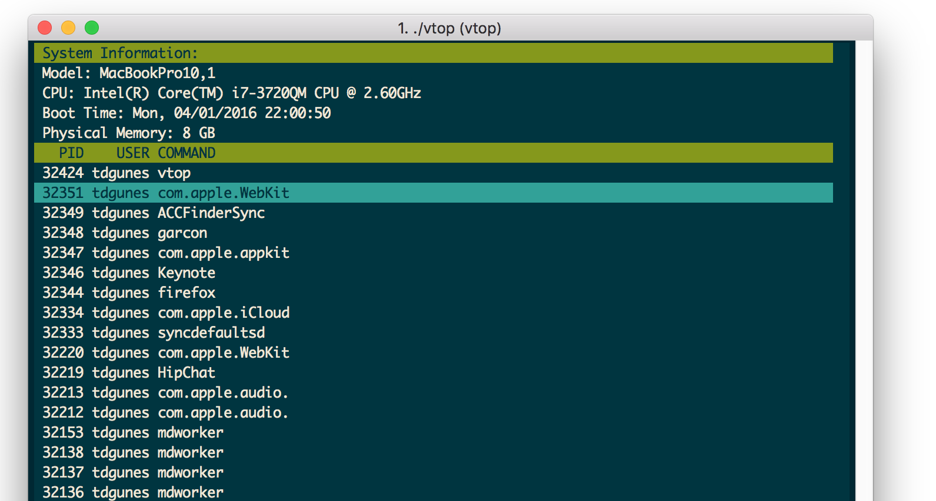Click the COMMAND column header
936x501 pixels.
186,153
